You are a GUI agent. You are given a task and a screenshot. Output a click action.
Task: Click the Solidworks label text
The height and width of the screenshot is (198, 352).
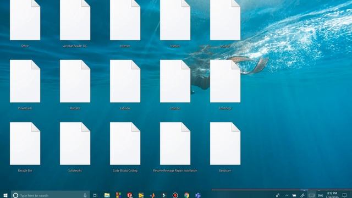75,170
